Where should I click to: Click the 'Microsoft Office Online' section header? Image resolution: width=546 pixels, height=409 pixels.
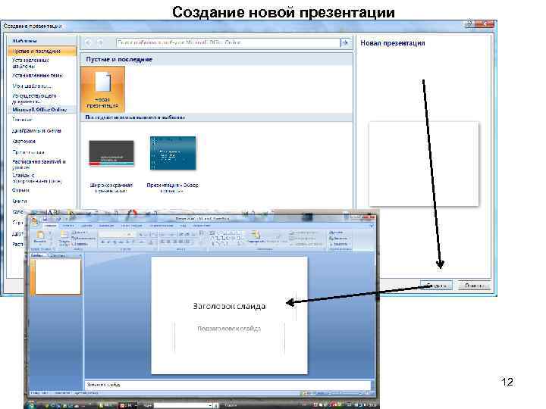pos(39,110)
